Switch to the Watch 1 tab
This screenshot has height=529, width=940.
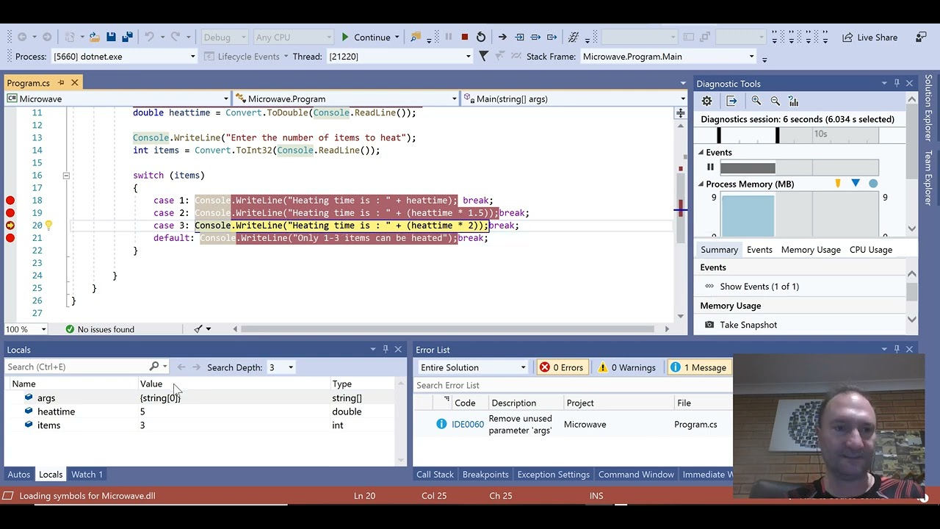click(x=87, y=475)
